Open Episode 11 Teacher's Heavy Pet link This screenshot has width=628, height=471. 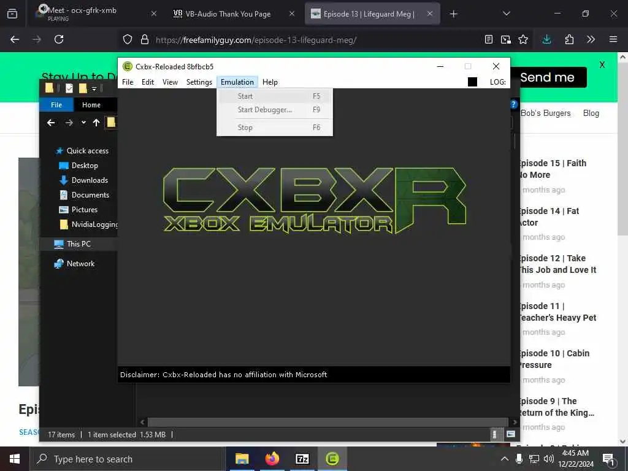pos(557,312)
